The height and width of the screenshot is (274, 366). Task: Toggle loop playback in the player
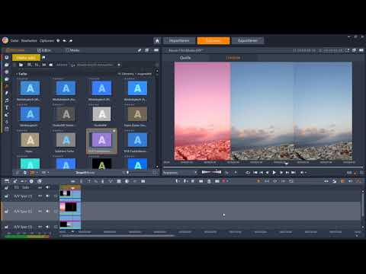click(248, 173)
